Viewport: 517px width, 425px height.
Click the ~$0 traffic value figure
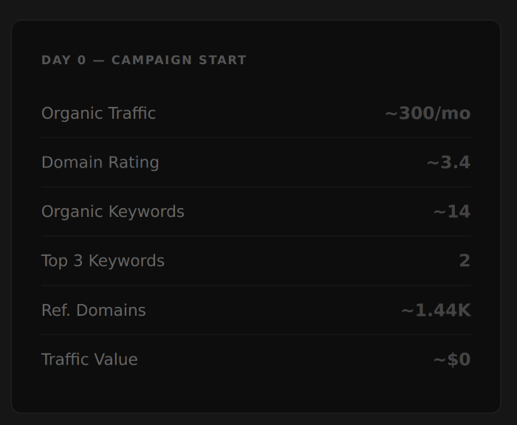(452, 359)
